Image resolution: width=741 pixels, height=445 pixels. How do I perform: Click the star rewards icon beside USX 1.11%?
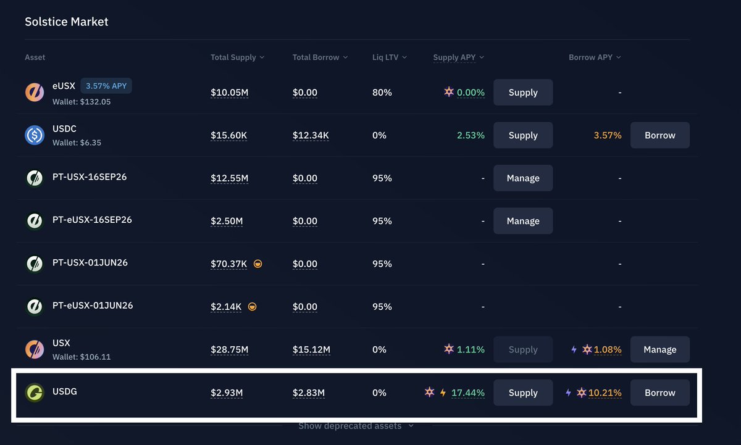click(449, 349)
